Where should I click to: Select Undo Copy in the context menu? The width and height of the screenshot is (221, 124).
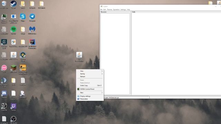(x=90, y=85)
